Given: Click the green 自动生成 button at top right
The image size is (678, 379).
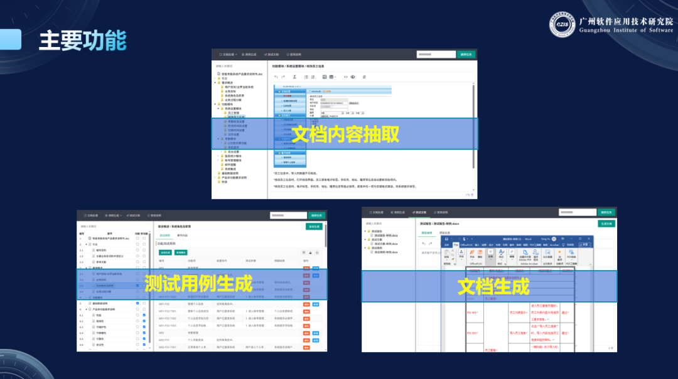Looking at the screenshot, I should 314,226.
